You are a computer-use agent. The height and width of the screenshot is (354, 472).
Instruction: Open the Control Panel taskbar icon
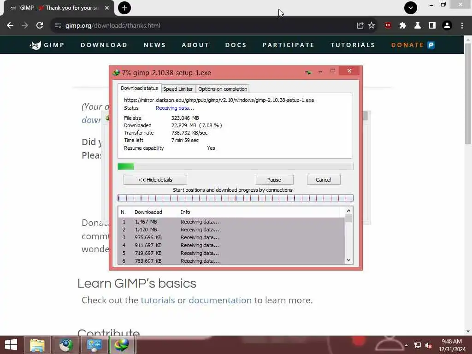coord(94,345)
